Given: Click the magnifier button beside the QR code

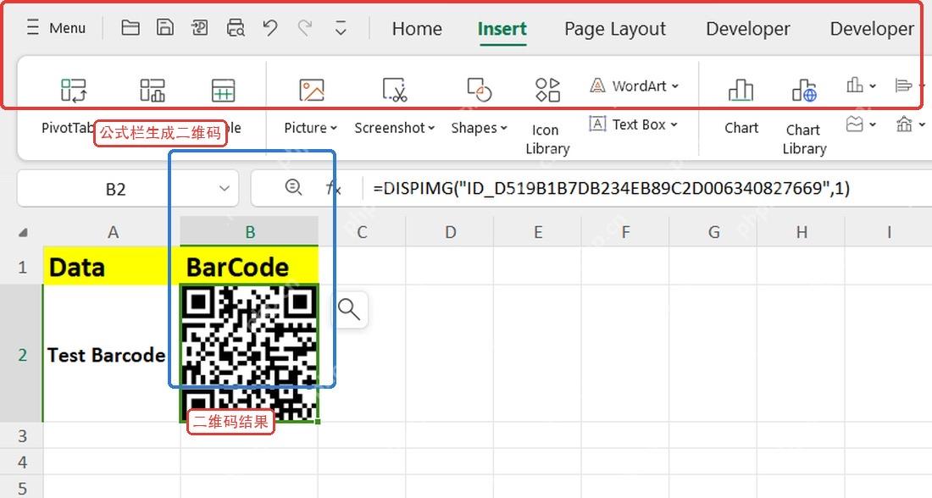Looking at the screenshot, I should (349, 309).
